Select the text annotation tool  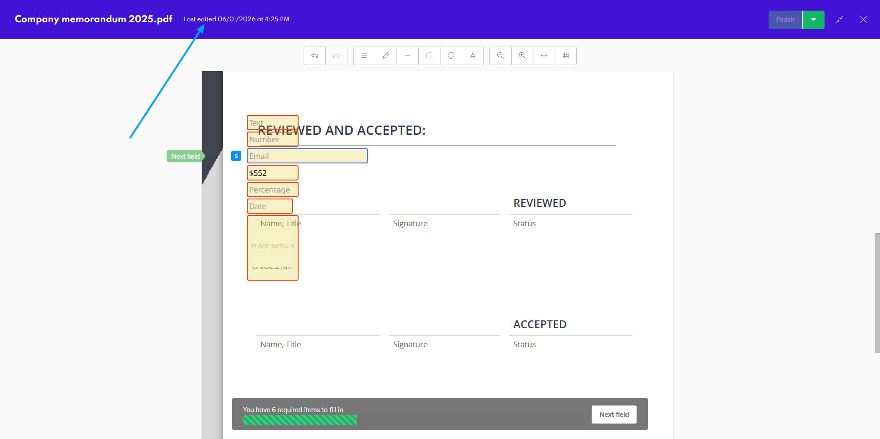click(x=473, y=56)
